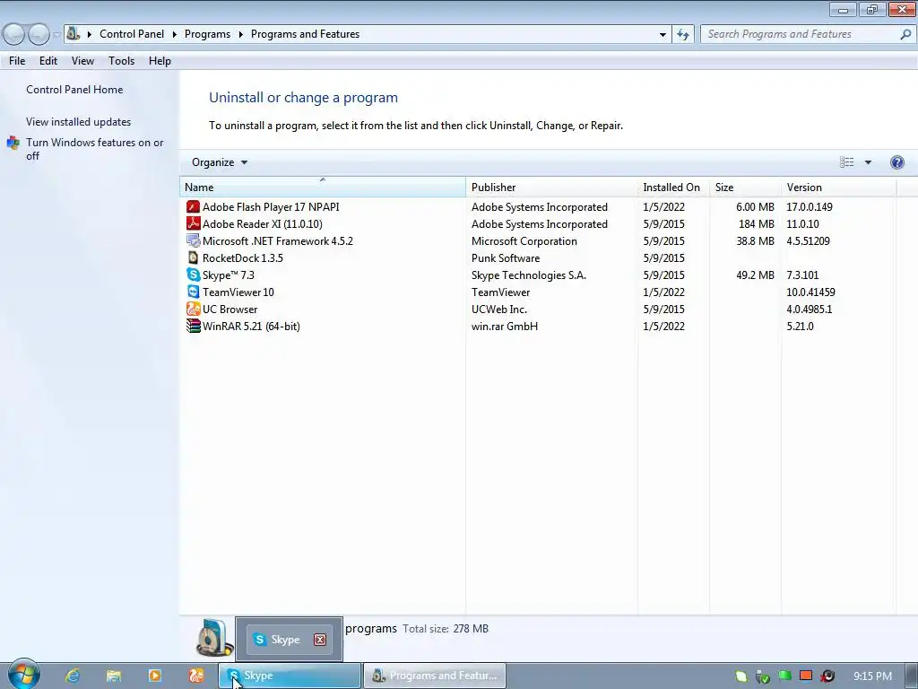Open the View menu
This screenshot has width=918, height=689.
pos(82,61)
